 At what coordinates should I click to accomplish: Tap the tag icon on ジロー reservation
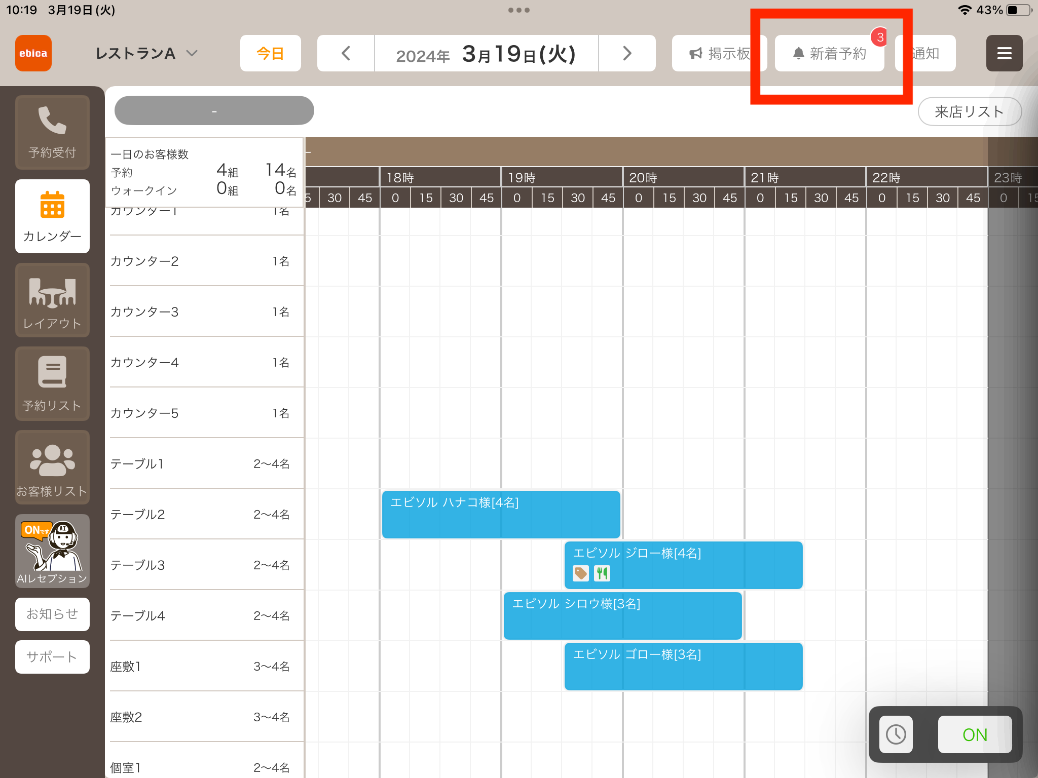pyautogui.click(x=581, y=573)
